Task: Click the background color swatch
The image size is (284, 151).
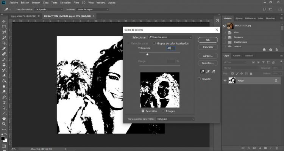Action: click(5, 141)
